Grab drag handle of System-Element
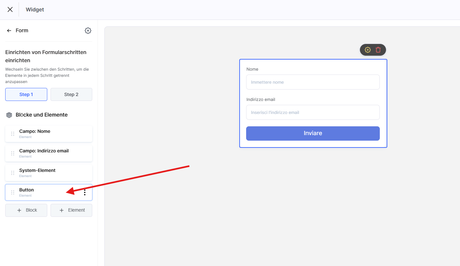The height and width of the screenshot is (266, 460). 13,173
